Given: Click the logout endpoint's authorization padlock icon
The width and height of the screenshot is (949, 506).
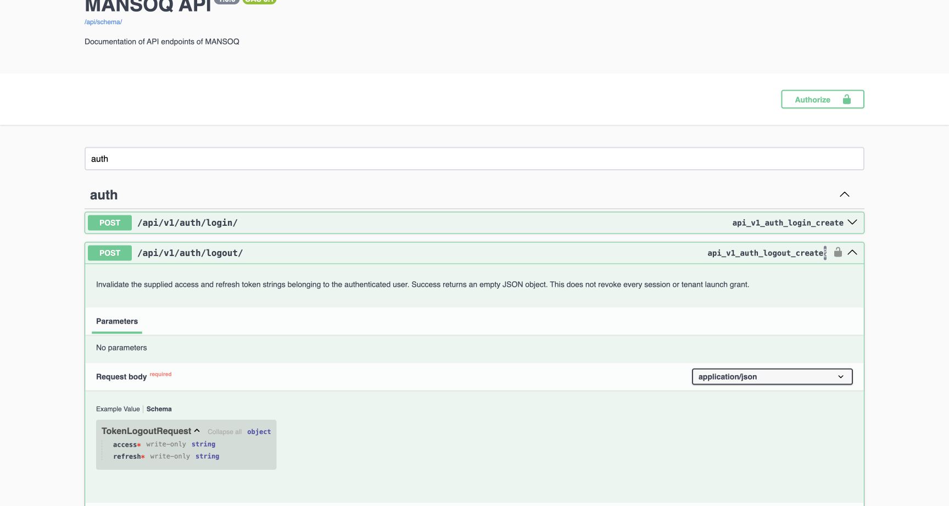Looking at the screenshot, I should click(x=838, y=252).
